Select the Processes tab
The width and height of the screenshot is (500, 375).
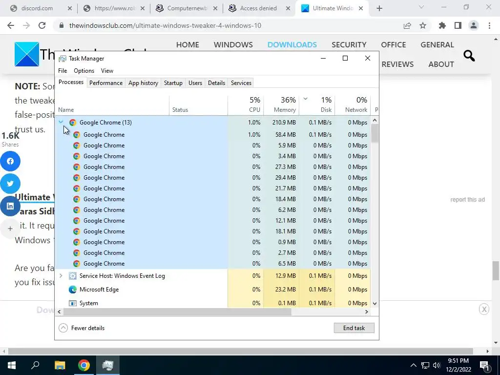coord(71,82)
